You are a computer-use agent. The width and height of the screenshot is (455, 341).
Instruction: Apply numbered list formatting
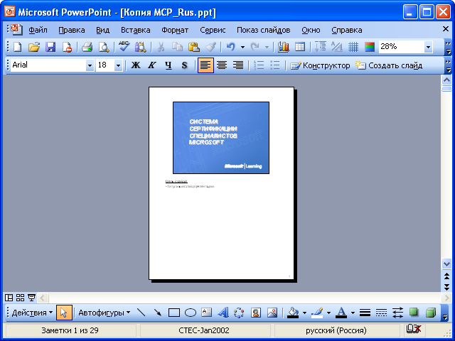(258, 65)
